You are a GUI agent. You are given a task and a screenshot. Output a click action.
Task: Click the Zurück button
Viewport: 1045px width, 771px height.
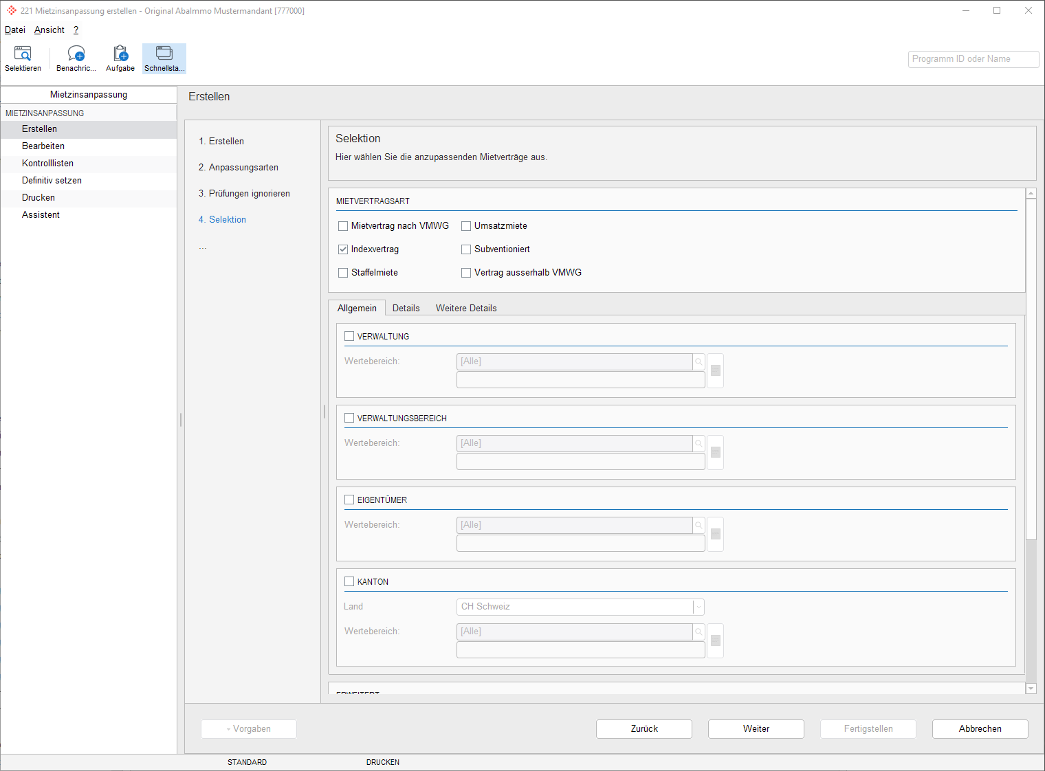[644, 729]
